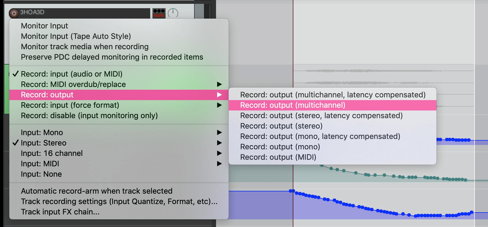Click the track knob beside the ROUTE button
The height and width of the screenshot is (227, 488).
tap(173, 13)
